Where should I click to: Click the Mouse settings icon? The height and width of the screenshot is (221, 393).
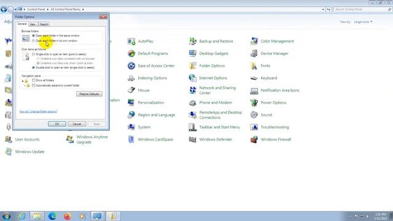131,90
